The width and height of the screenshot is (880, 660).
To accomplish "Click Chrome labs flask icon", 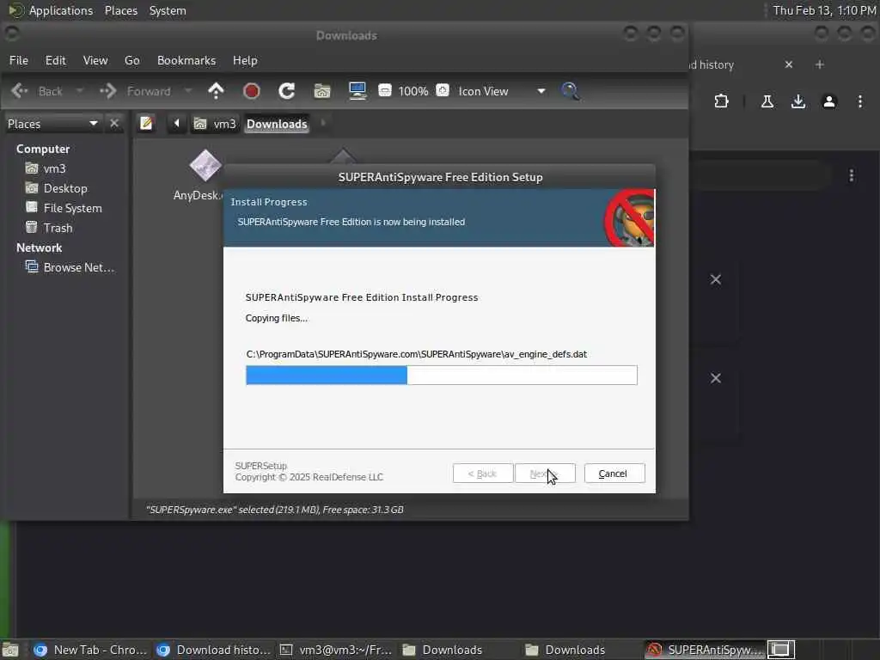I will point(767,101).
